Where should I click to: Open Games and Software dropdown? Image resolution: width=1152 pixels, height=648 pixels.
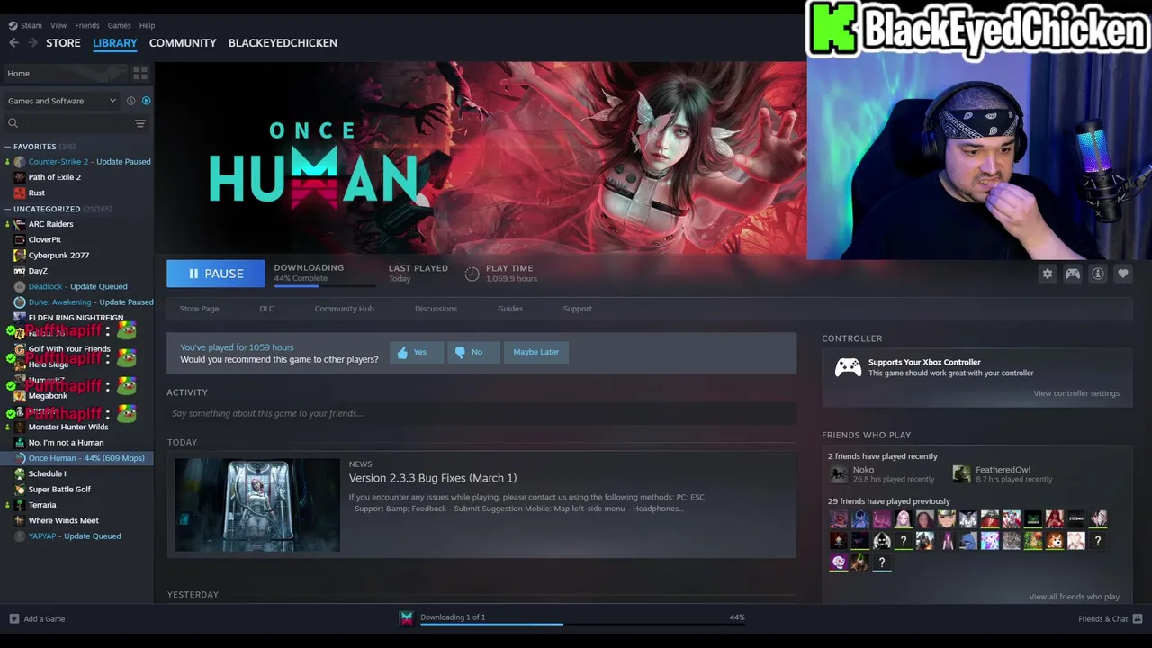[62, 101]
